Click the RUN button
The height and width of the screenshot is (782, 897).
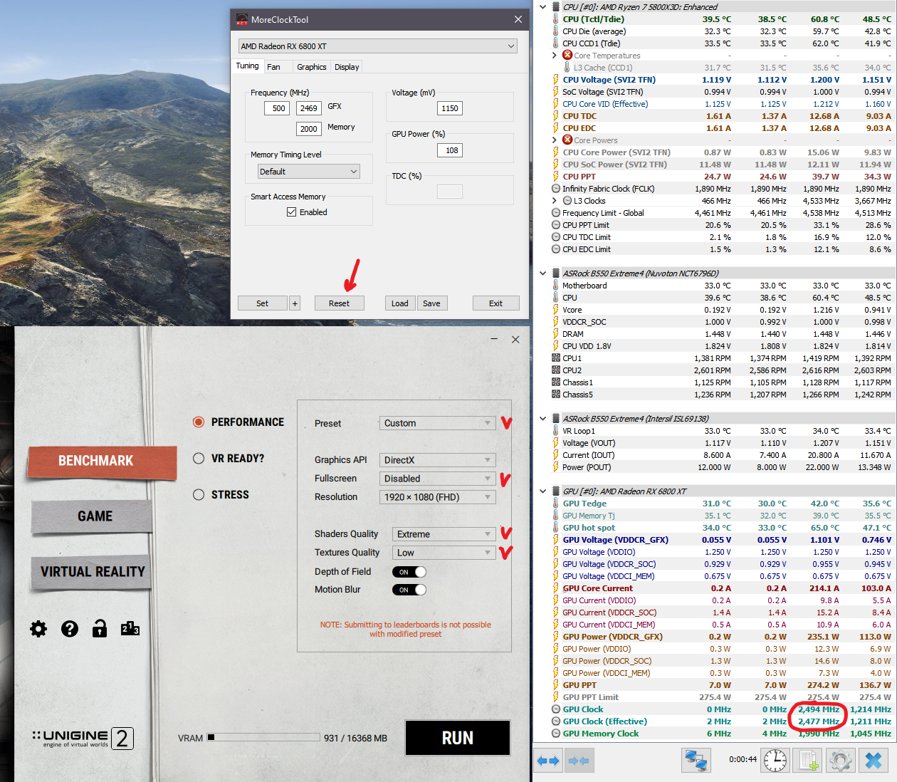458,738
